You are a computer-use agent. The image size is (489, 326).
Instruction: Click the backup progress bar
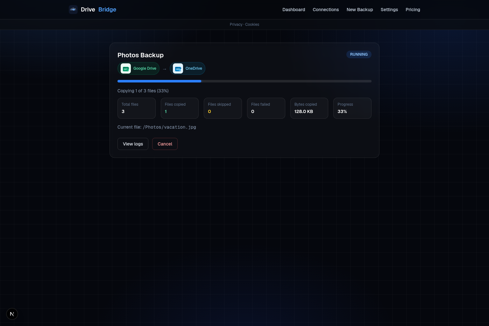(x=244, y=81)
